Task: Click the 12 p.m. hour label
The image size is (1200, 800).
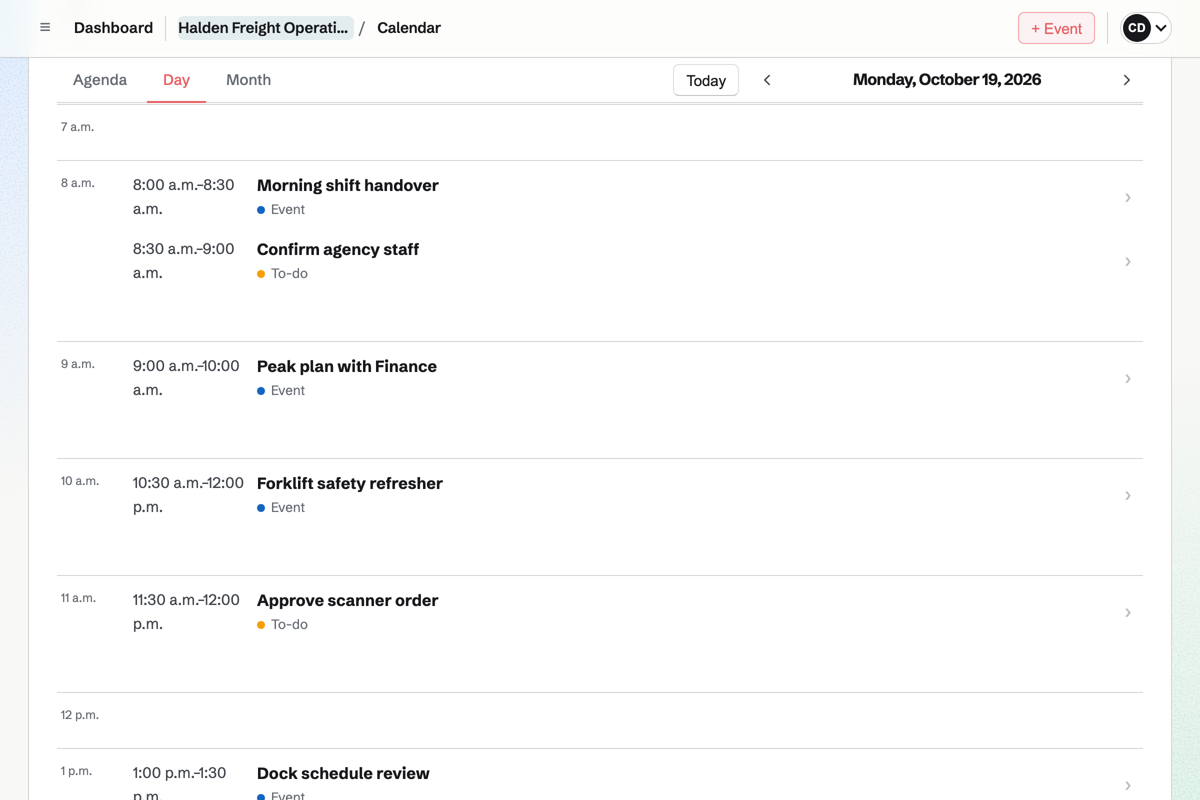Action: click(x=79, y=715)
